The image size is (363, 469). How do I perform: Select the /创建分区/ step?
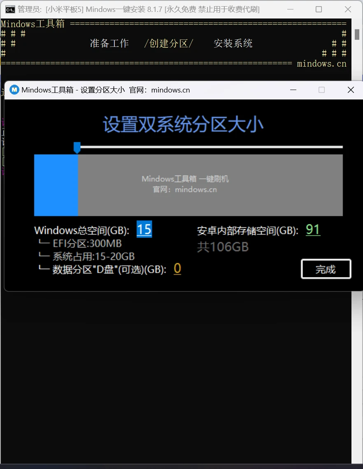(169, 43)
